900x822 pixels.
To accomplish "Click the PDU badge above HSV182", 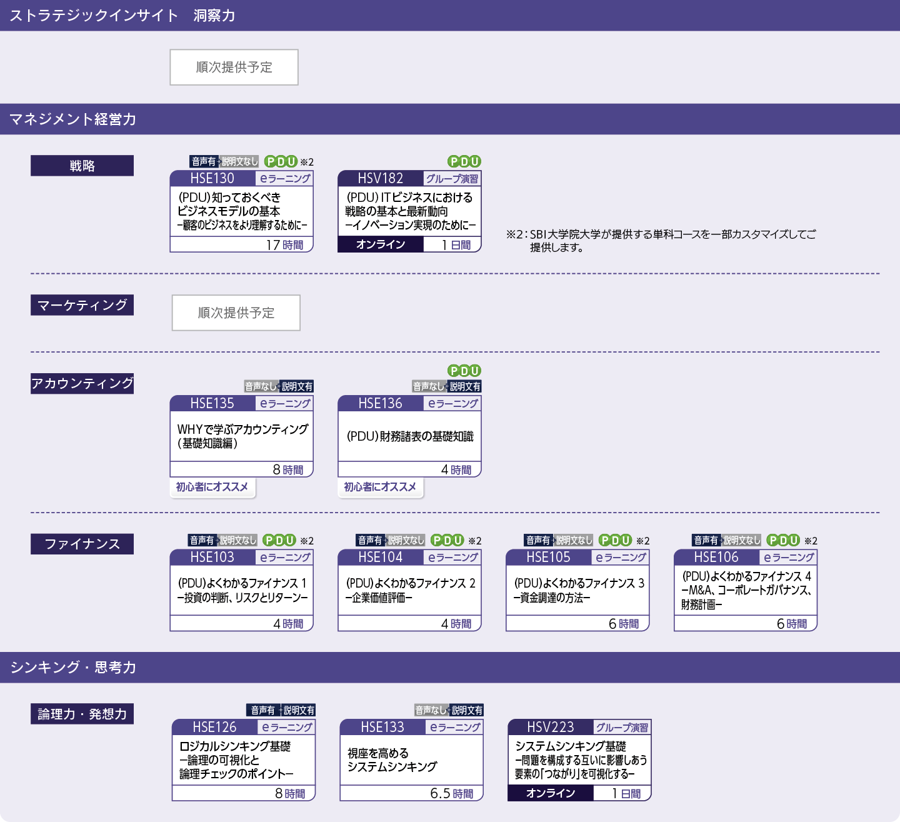I will click(x=464, y=161).
